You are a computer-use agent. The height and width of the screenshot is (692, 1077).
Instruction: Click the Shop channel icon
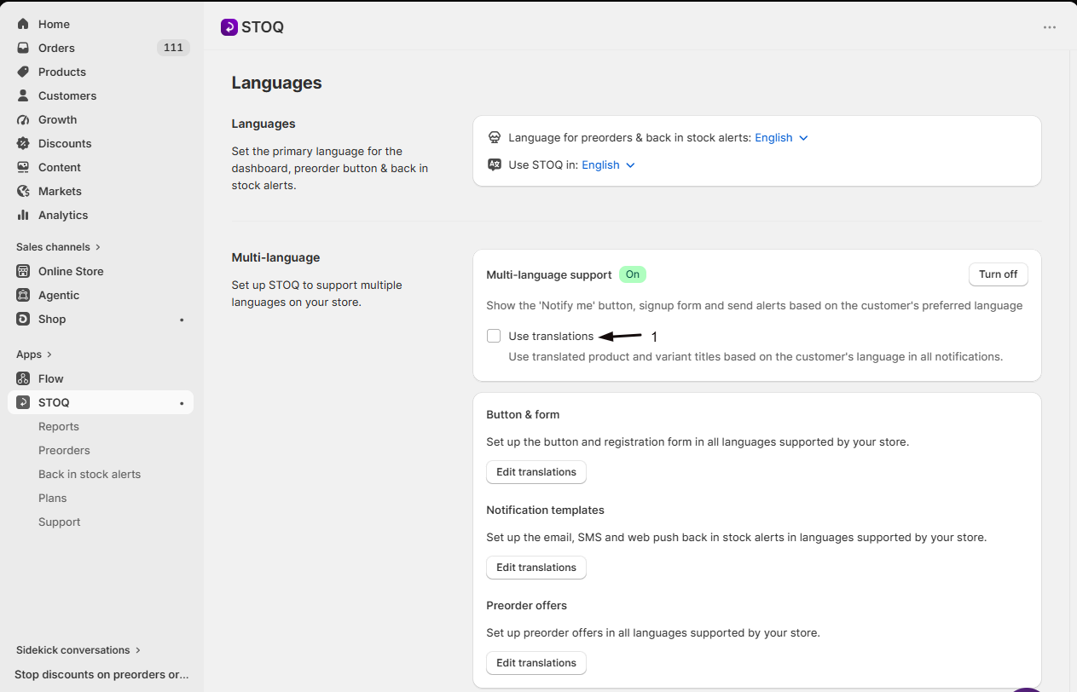click(x=23, y=319)
